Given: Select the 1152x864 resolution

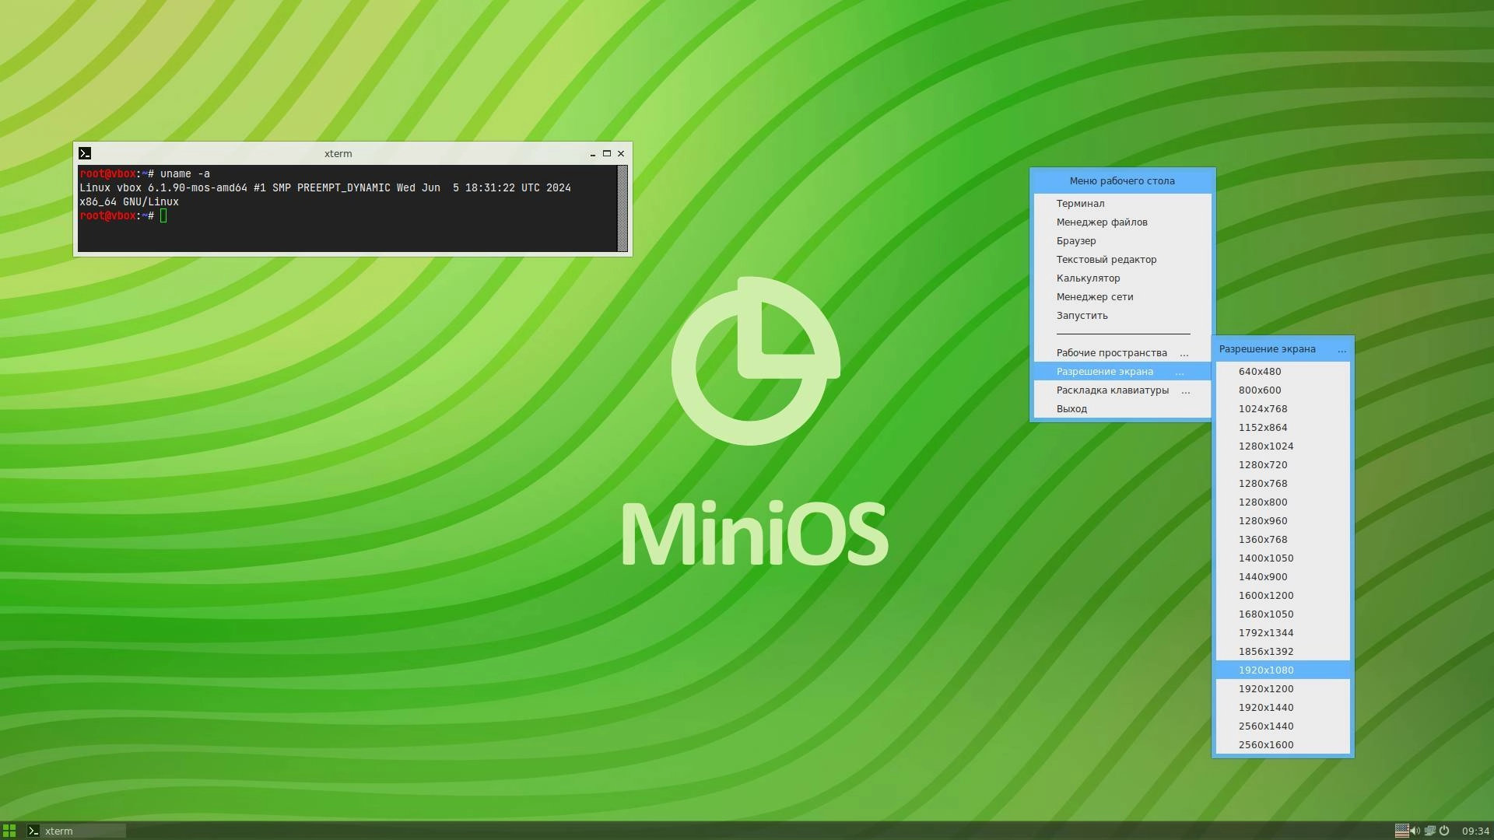Looking at the screenshot, I should tap(1282, 428).
